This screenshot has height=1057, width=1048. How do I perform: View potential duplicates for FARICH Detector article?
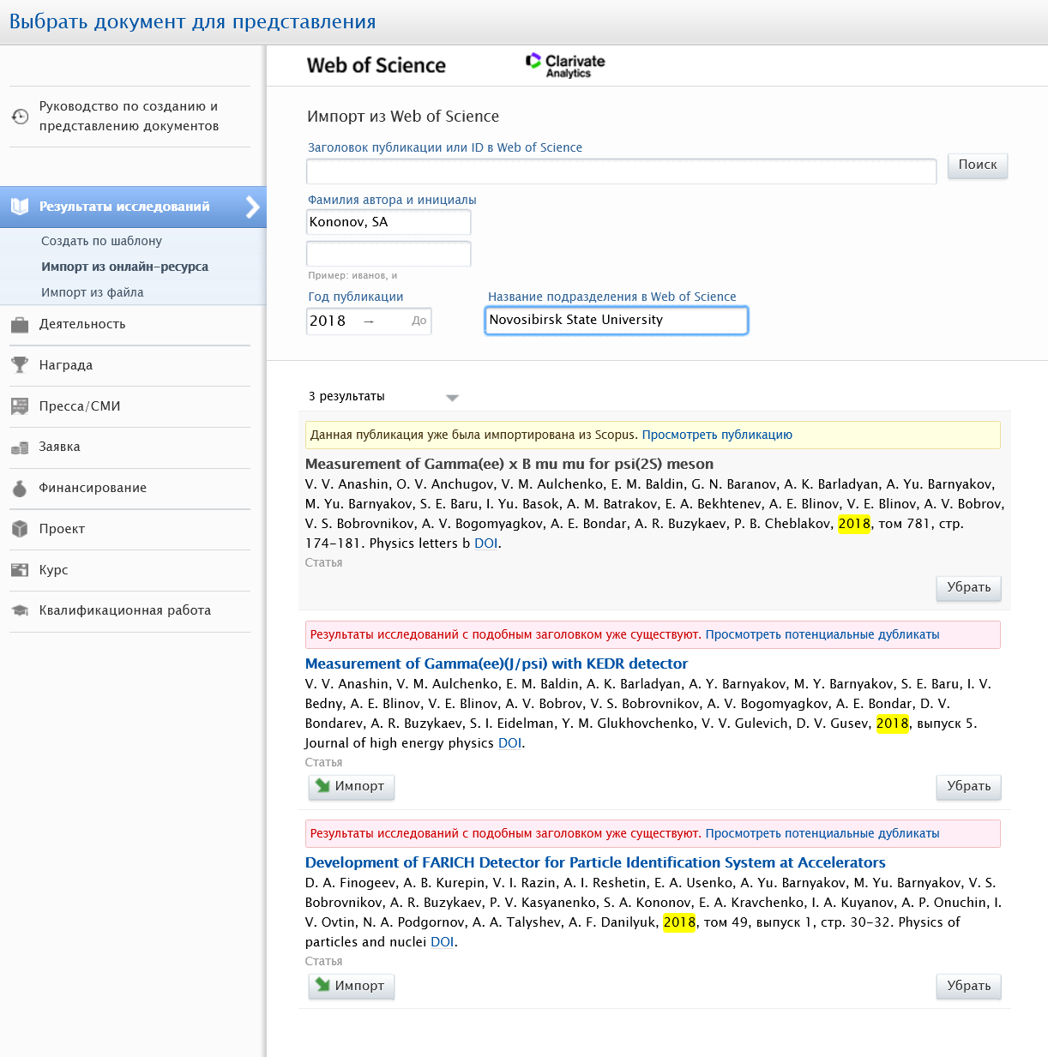[x=822, y=833]
